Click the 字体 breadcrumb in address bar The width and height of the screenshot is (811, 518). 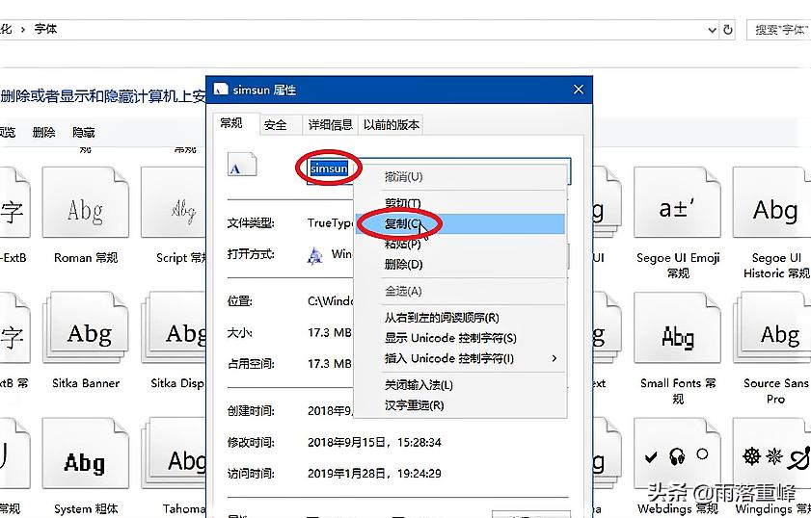(45, 30)
